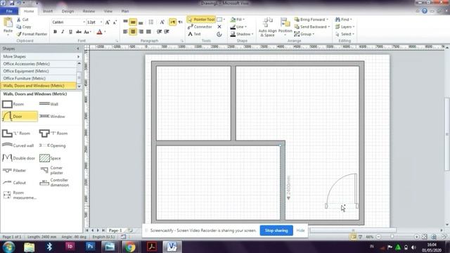
Task: Switch to the Plan tab
Action: tap(125, 11)
